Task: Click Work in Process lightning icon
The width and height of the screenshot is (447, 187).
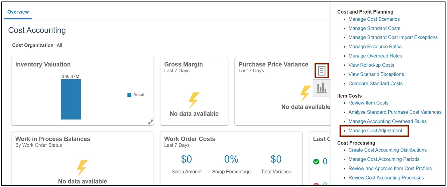Action: 82,168
